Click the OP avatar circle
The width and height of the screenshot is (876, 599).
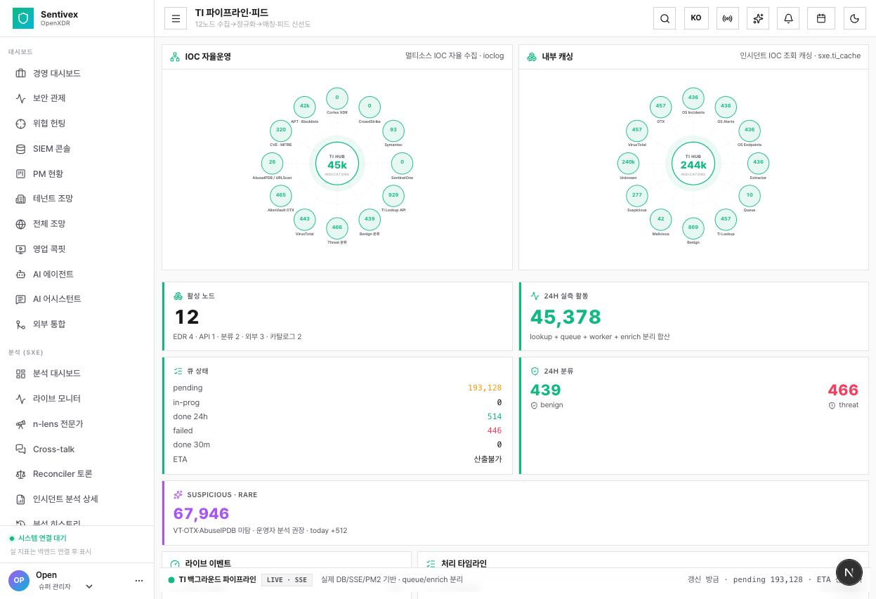[x=19, y=580]
